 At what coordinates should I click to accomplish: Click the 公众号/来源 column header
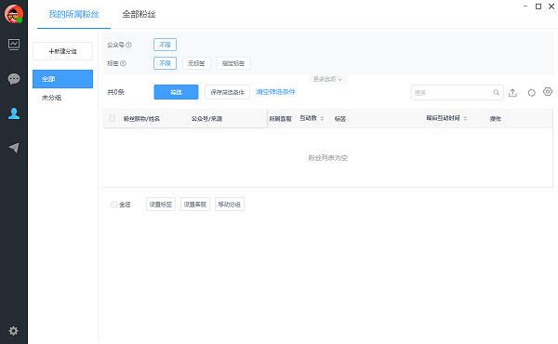(206, 119)
